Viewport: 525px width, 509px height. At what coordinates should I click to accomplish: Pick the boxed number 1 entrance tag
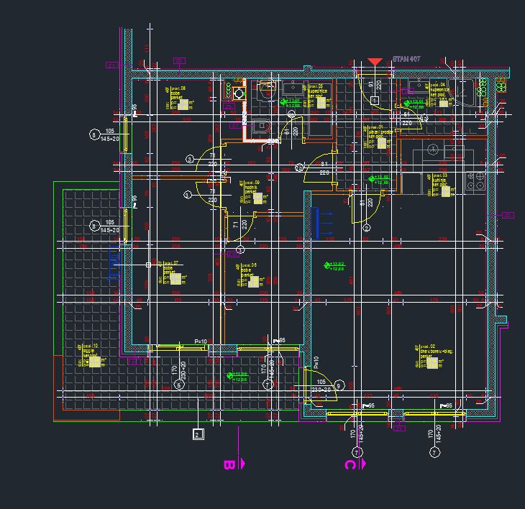pyautogui.click(x=375, y=100)
